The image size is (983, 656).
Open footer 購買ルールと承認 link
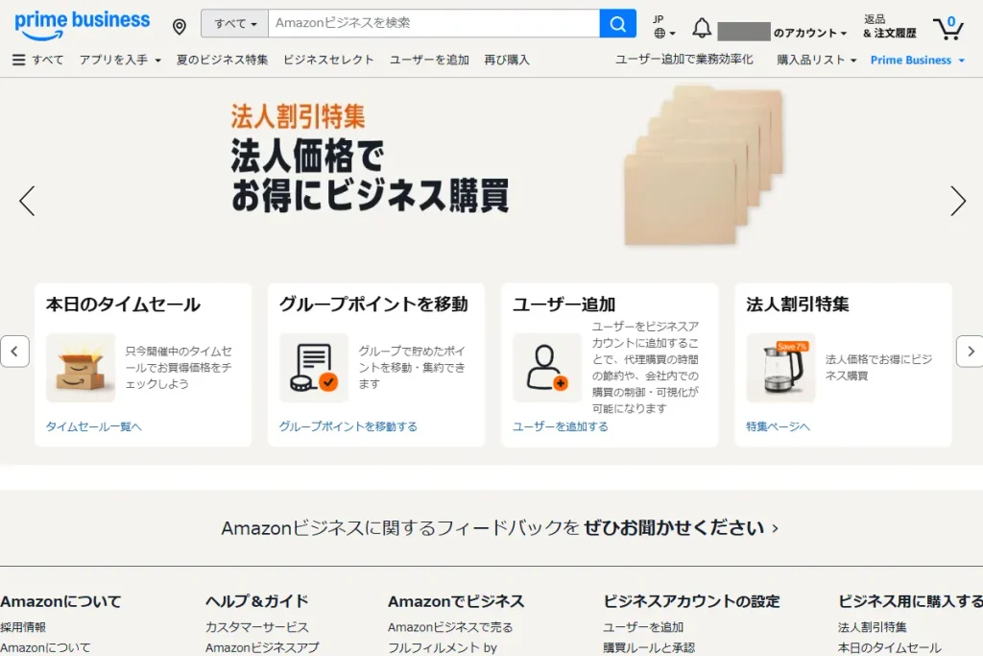click(649, 648)
